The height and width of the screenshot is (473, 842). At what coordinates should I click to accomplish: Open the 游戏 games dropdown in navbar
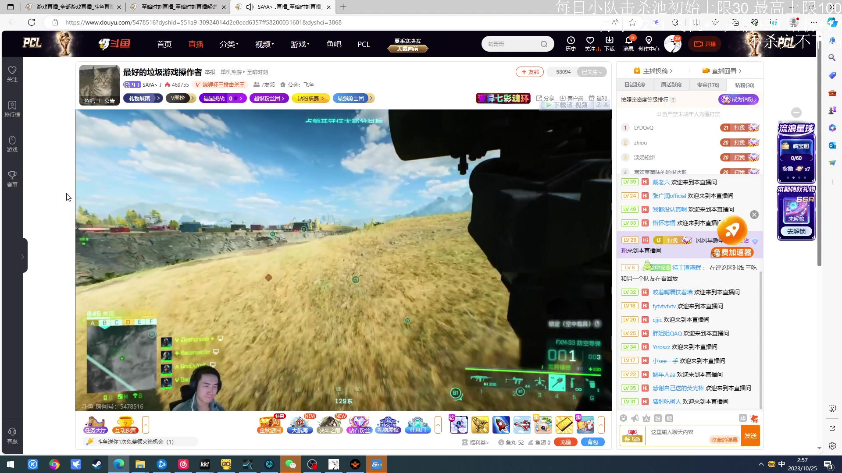point(300,44)
